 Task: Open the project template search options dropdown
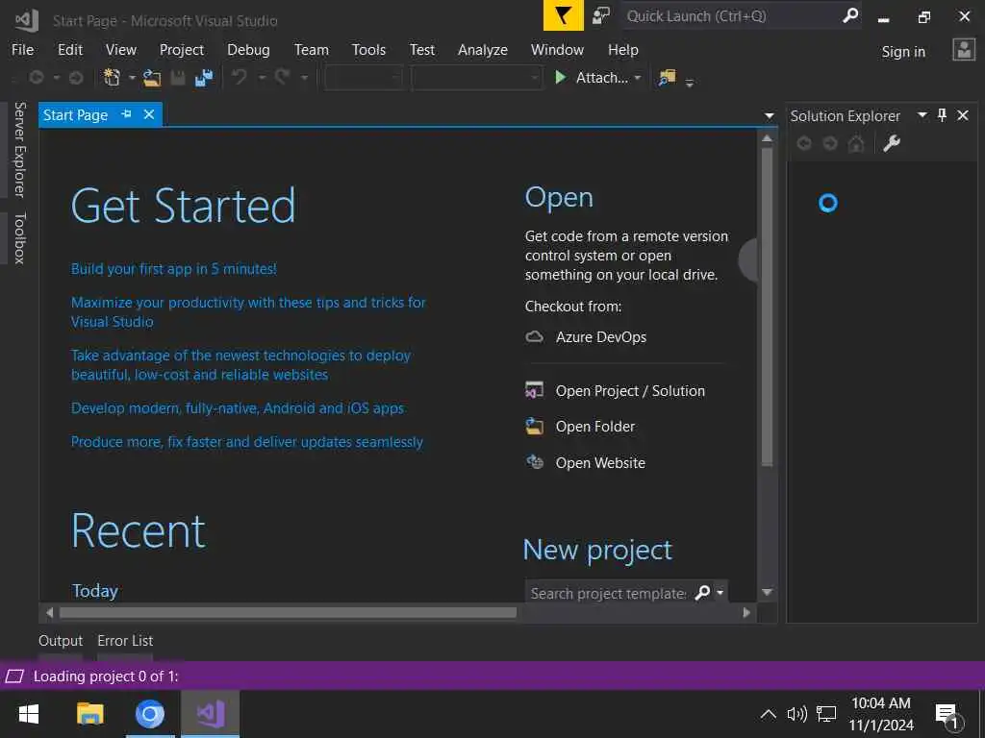tap(720, 592)
